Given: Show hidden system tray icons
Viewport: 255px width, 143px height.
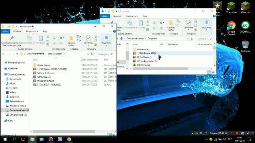Looking at the screenshot, I should [x=206, y=139].
